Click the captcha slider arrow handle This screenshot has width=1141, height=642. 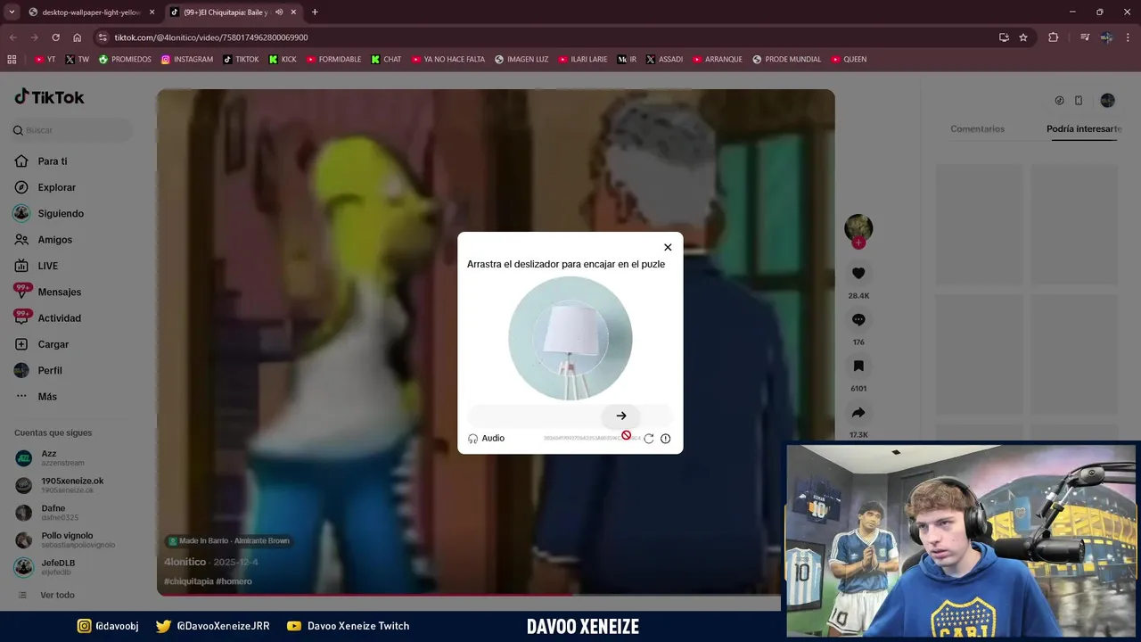tap(621, 416)
